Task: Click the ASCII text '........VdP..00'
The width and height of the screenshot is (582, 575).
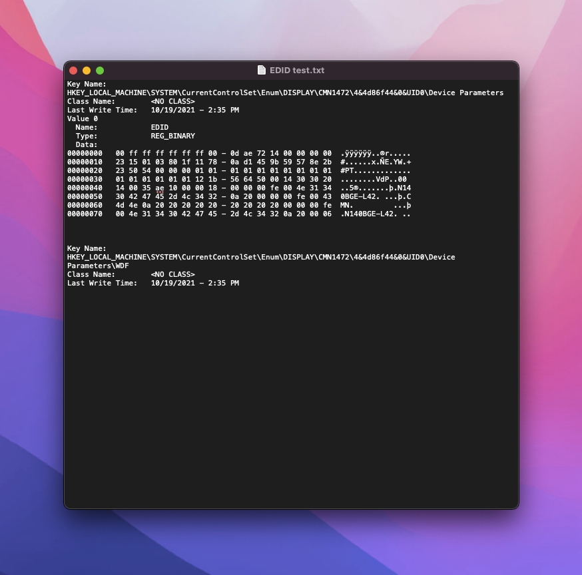Action: click(373, 179)
